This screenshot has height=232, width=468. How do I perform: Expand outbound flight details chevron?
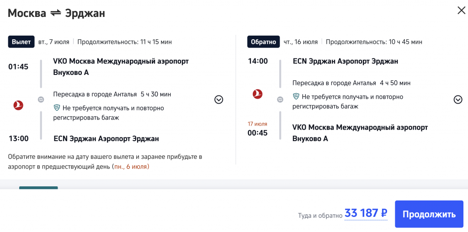tap(218, 100)
